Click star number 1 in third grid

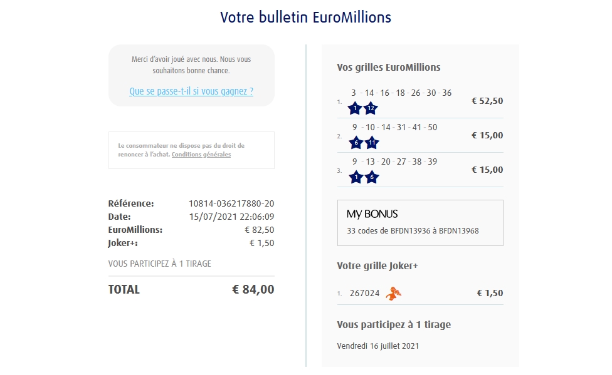(356, 177)
